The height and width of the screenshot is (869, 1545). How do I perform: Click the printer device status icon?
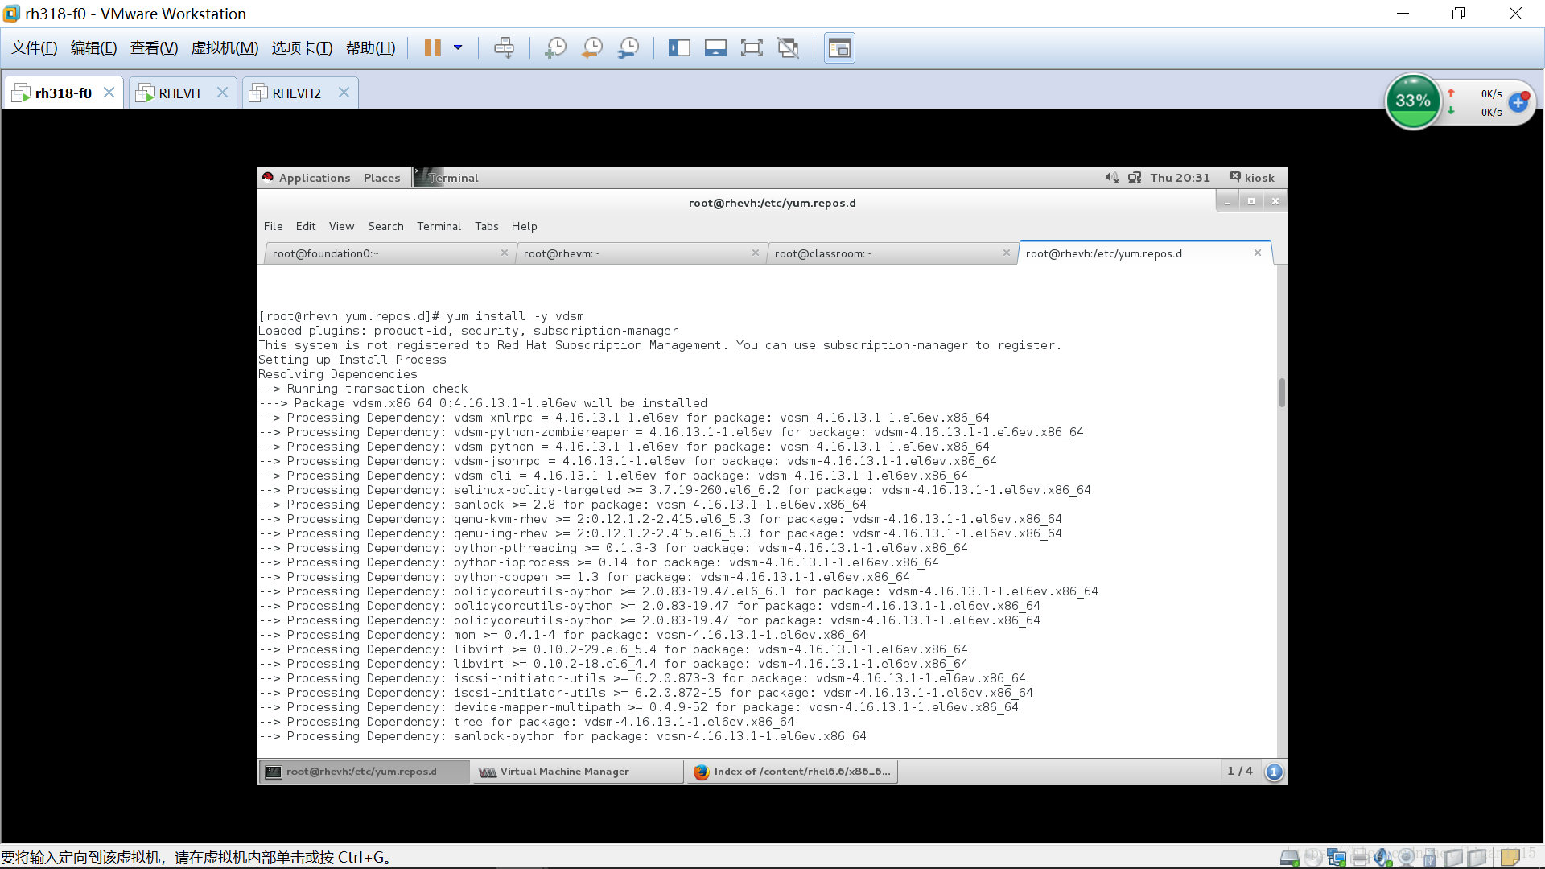[1360, 858]
